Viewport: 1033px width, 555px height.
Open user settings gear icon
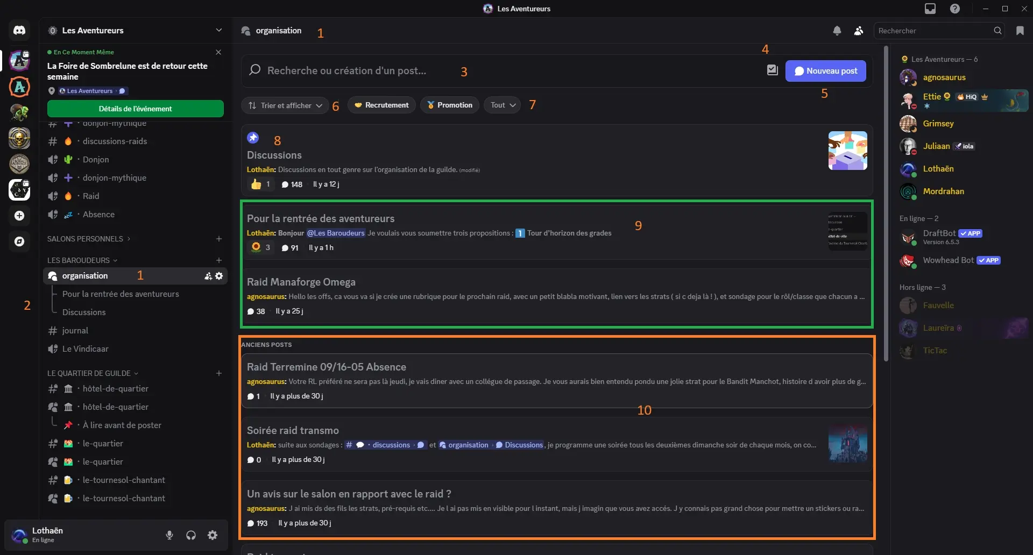click(x=213, y=535)
